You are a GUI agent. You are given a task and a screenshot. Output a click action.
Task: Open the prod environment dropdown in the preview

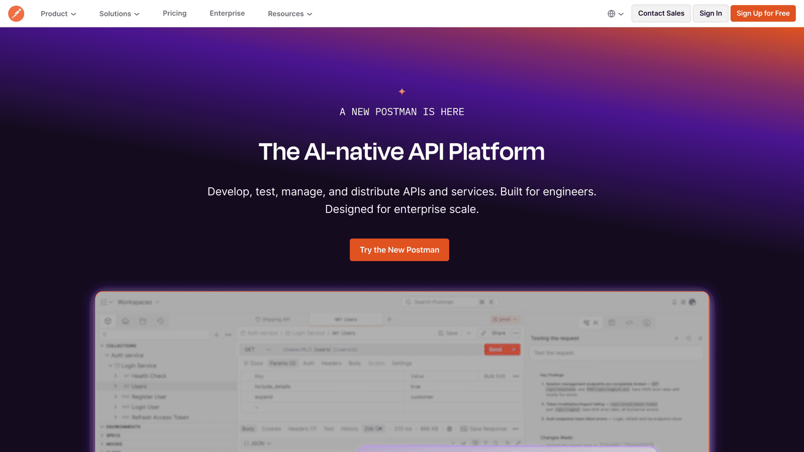505,319
